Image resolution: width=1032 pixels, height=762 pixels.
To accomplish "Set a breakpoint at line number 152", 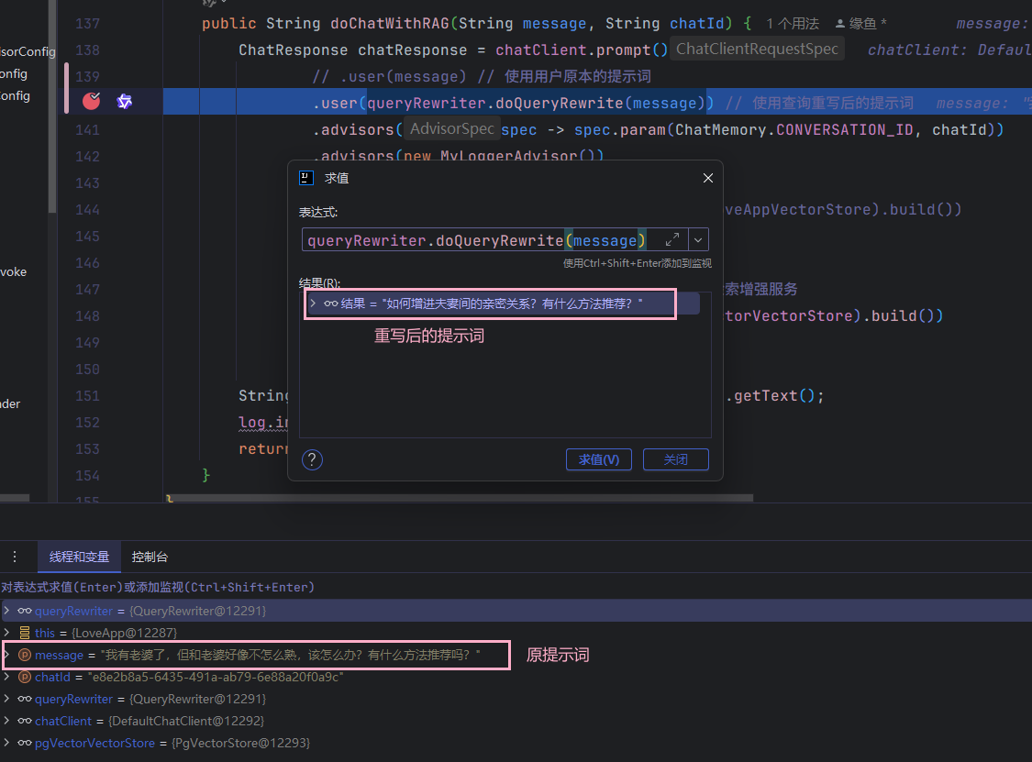I will [86, 422].
